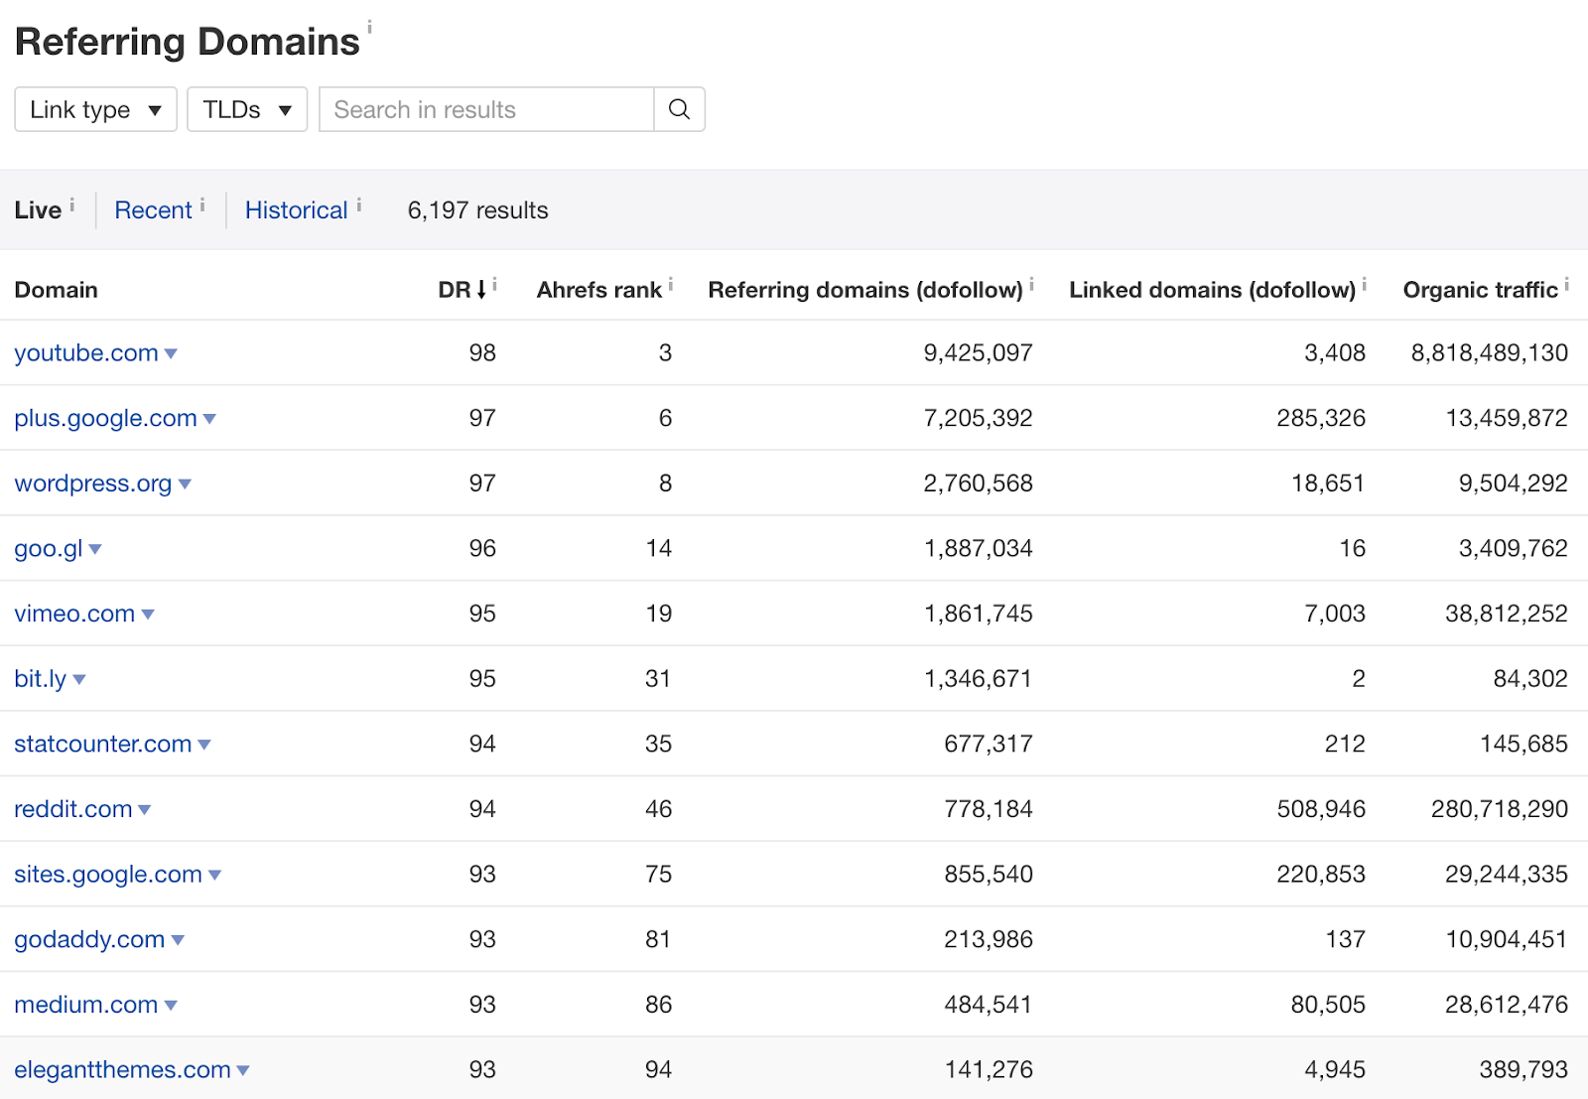Sort by Domain column header

[56, 290]
